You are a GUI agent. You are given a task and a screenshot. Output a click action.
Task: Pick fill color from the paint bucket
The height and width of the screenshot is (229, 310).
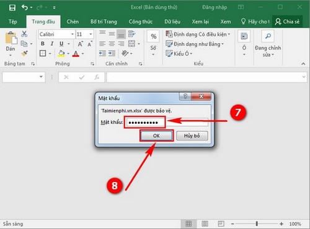pos(61,54)
